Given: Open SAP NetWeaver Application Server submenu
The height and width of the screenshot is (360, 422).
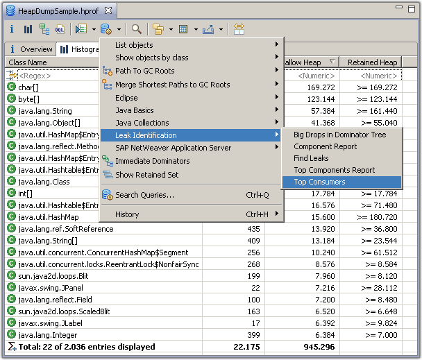Looking at the screenshot, I should (x=191, y=148).
